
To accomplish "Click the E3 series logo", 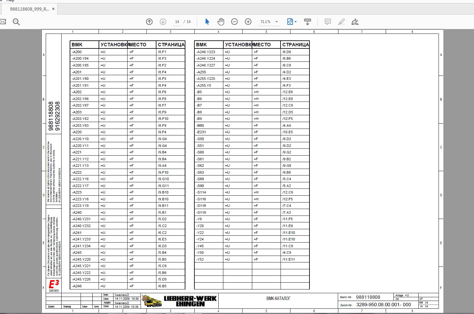I will (54, 286).
